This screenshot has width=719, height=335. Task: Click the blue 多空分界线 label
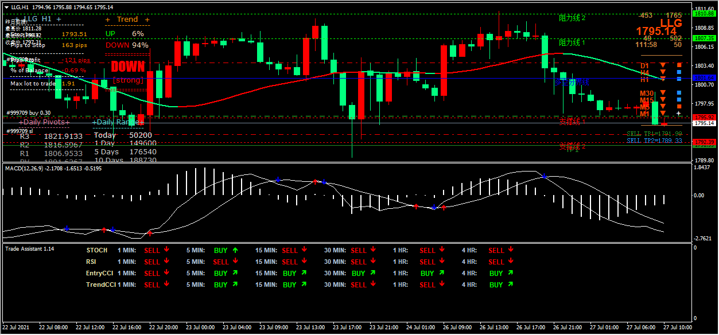[572, 82]
